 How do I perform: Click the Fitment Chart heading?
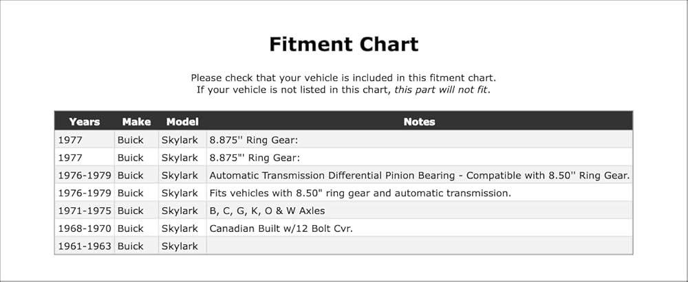tap(343, 44)
